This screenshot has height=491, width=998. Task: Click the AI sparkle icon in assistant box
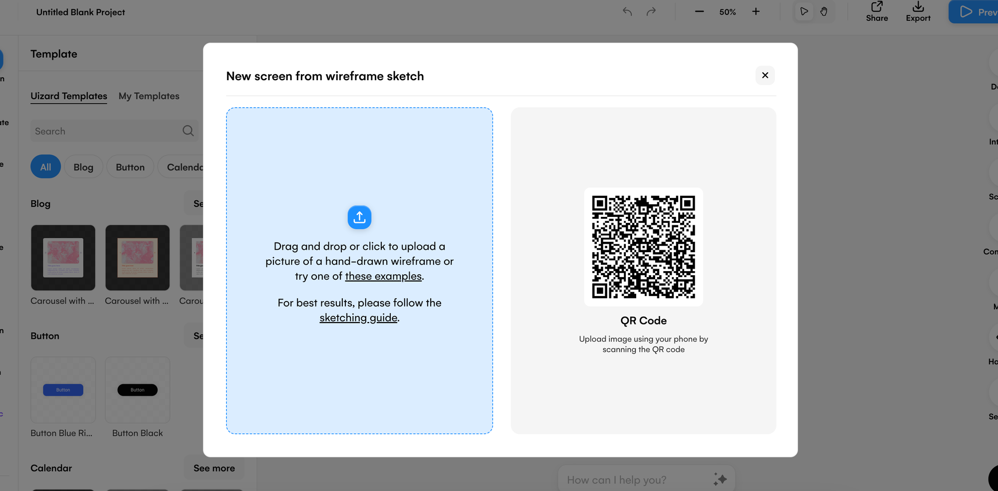(x=720, y=480)
